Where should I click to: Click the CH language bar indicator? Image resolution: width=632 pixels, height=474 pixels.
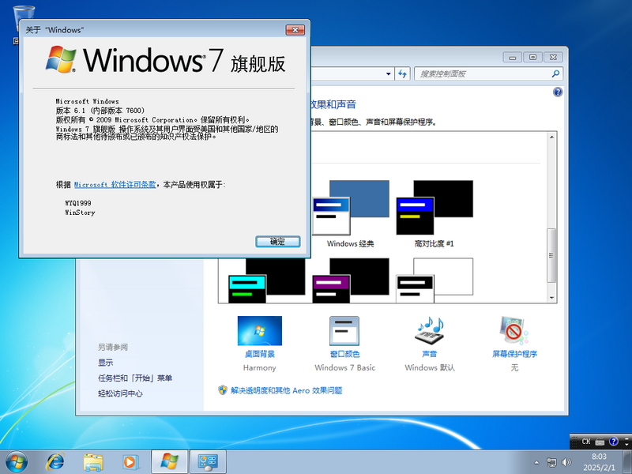coord(586,442)
